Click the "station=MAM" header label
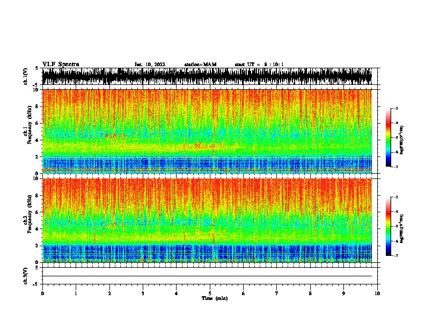This screenshot has width=425, height=329. point(200,65)
